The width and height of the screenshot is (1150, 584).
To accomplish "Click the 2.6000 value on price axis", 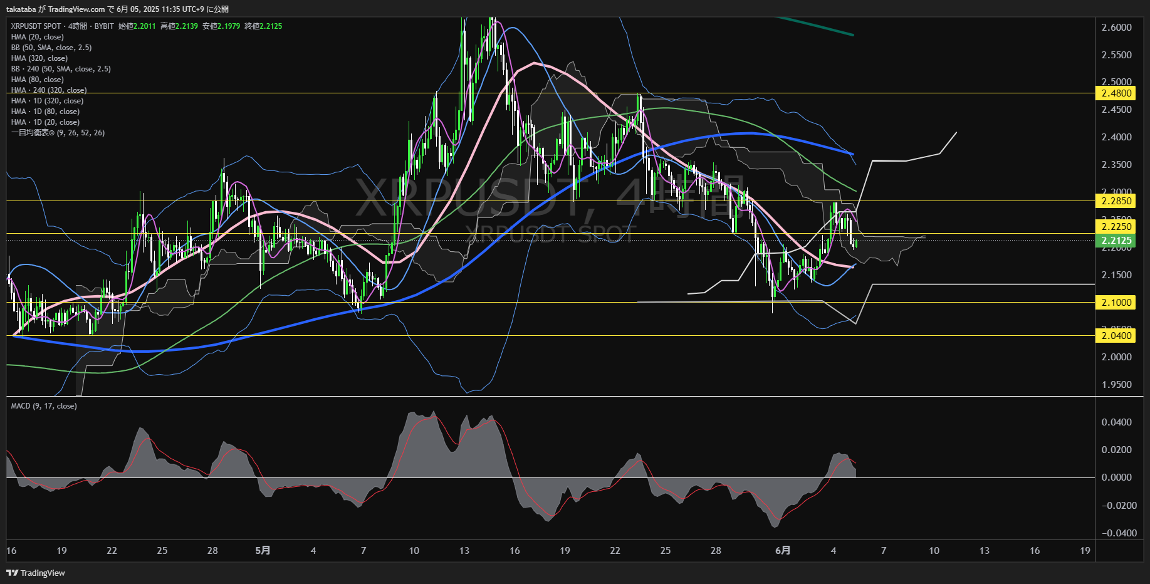I will (1116, 28).
